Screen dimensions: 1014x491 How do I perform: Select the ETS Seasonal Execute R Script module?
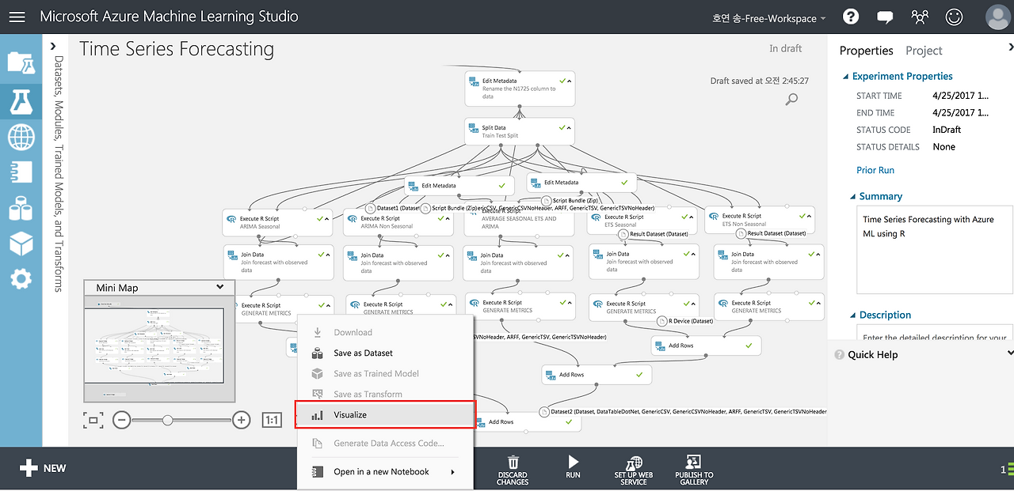click(x=641, y=221)
